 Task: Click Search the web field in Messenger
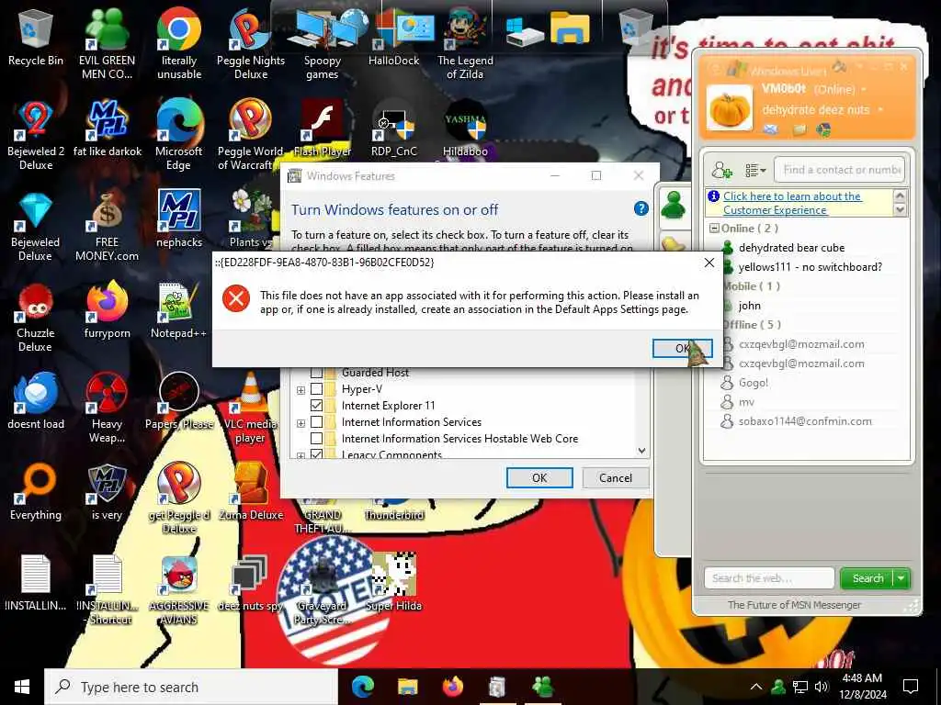[x=769, y=578]
